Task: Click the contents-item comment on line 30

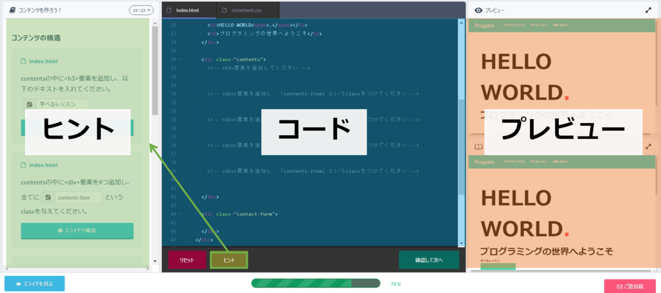Action: tap(313, 94)
